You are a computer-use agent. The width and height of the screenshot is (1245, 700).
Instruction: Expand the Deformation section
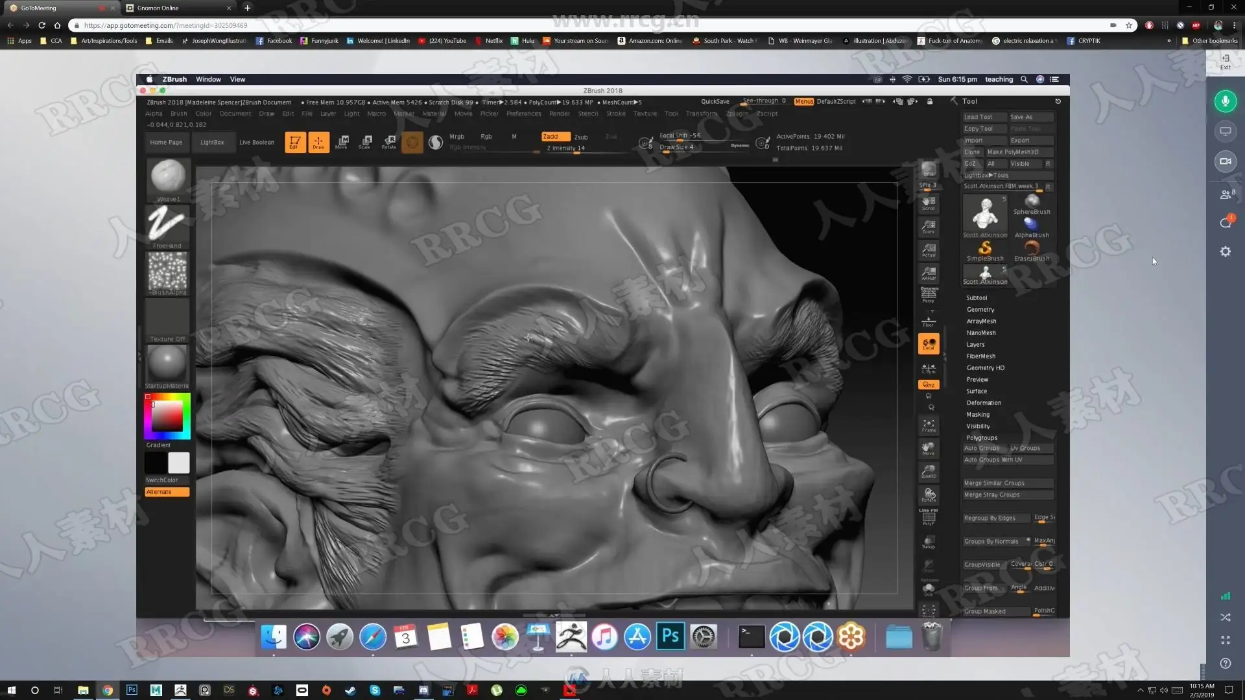click(x=984, y=403)
